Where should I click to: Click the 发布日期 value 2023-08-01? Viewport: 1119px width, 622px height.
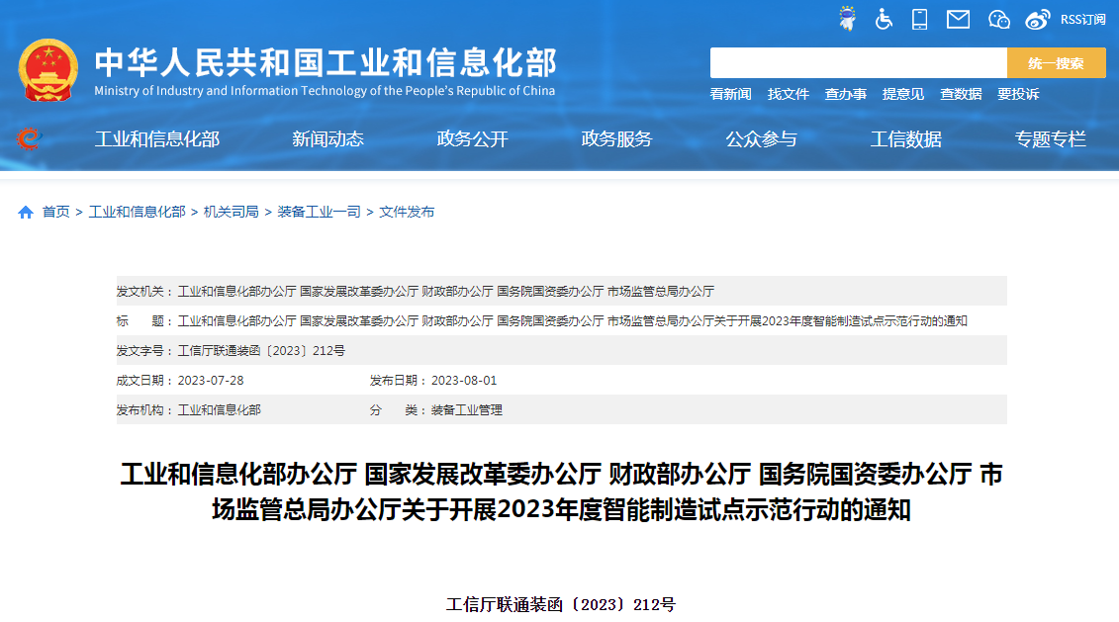click(464, 381)
